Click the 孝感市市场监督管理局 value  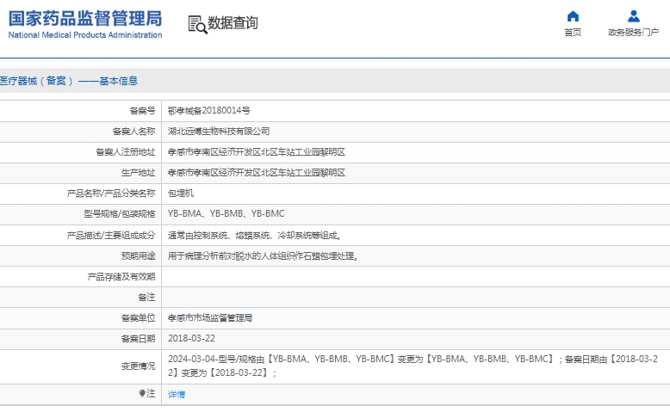[x=210, y=317]
